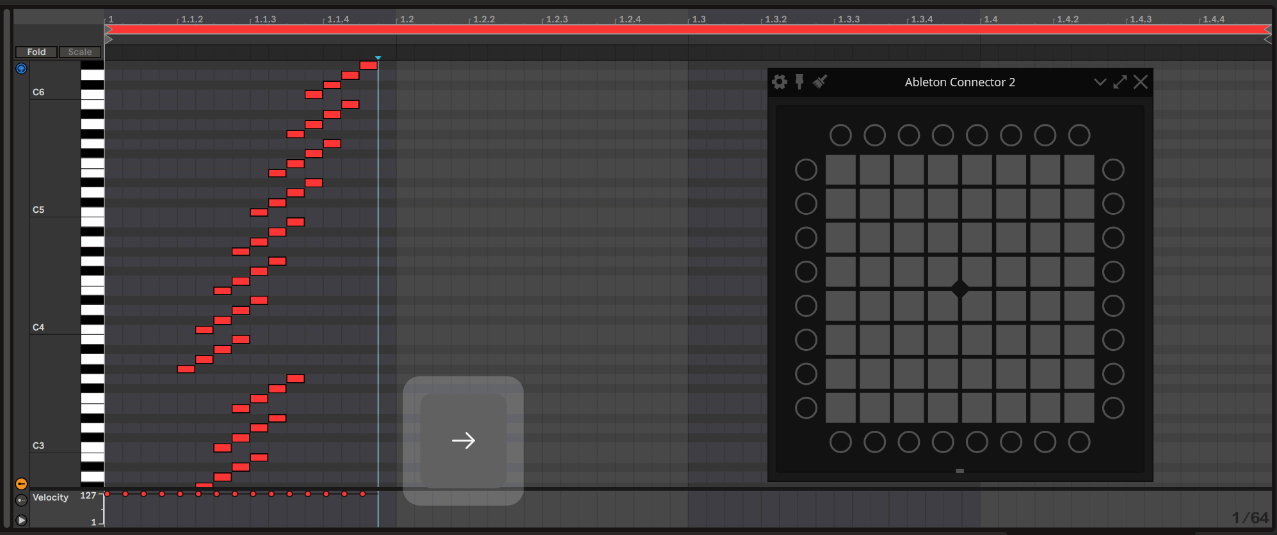Open Ableton Connector 2 settings gear
Image resolution: width=1277 pixels, height=535 pixels.
pos(779,82)
